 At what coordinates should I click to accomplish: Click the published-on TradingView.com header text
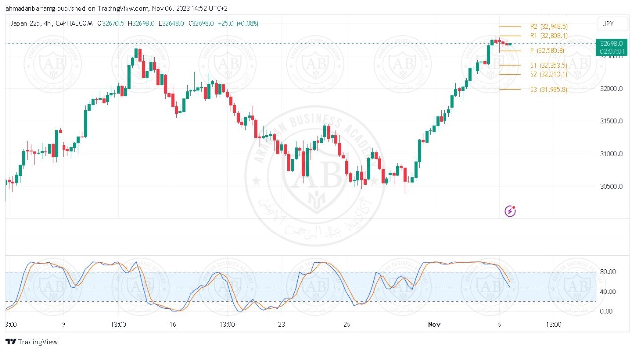coord(118,8)
